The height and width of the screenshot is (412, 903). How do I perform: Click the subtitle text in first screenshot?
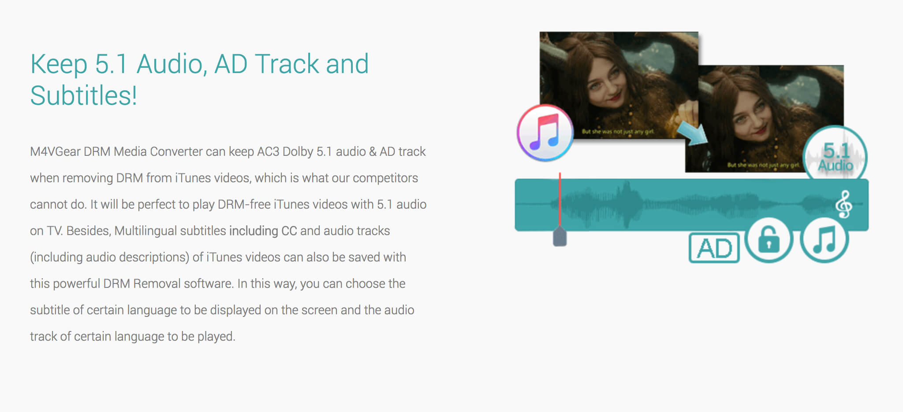coord(617,132)
